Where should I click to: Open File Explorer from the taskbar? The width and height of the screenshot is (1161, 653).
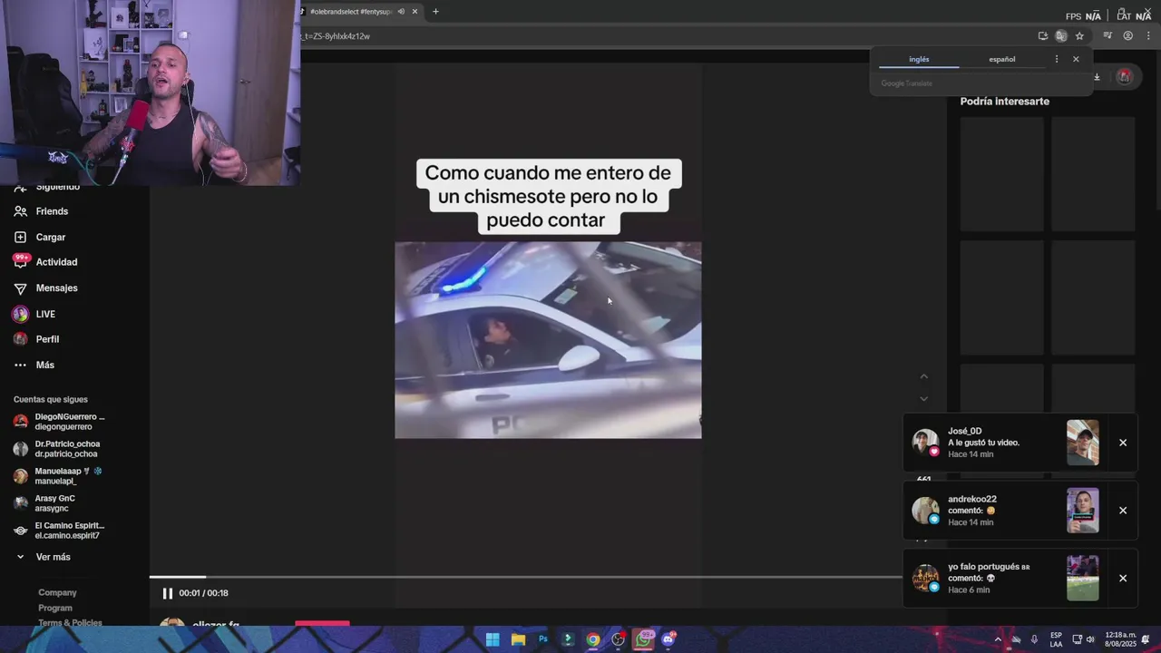coord(518,639)
